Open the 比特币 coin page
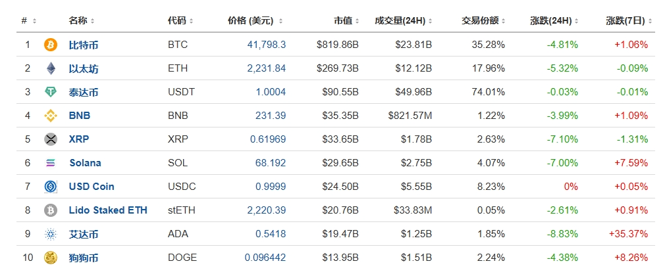Image resolution: width=667 pixels, height=276 pixels. click(84, 45)
